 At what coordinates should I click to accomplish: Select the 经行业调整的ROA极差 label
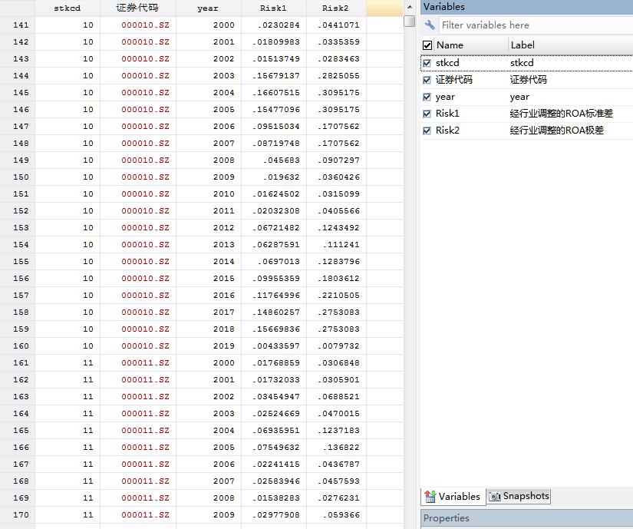[557, 131]
